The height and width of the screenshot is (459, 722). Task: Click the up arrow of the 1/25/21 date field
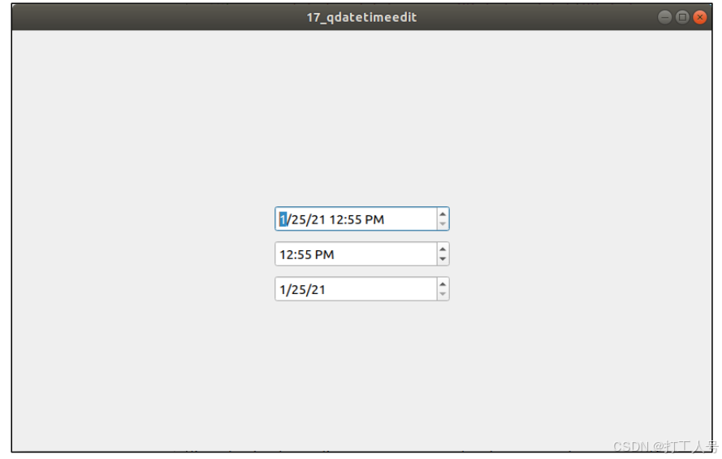(443, 284)
